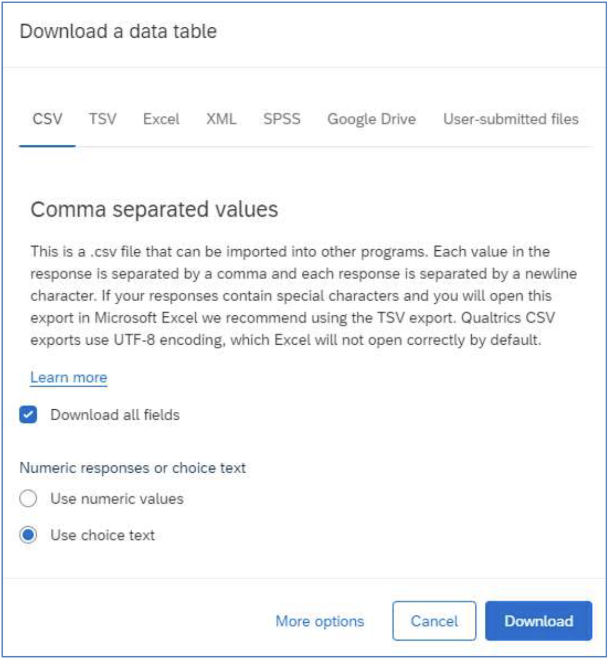
Task: Click the Comma separated values heading
Action: pyautogui.click(x=155, y=209)
